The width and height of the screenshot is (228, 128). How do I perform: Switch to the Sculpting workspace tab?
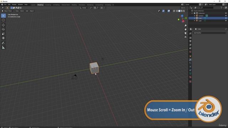(x=48, y=5)
